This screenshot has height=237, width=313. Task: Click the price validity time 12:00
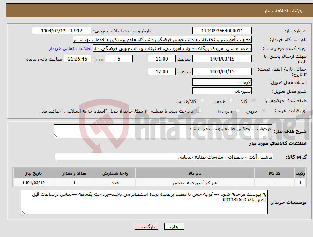(162, 71)
